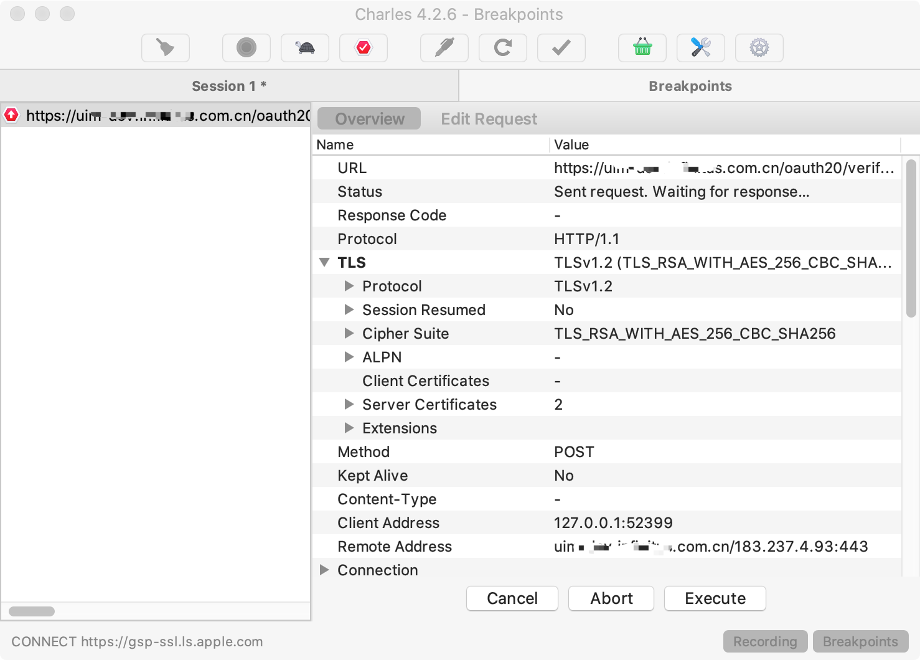
Task: Toggle turtle throttling icon
Action: coord(305,48)
